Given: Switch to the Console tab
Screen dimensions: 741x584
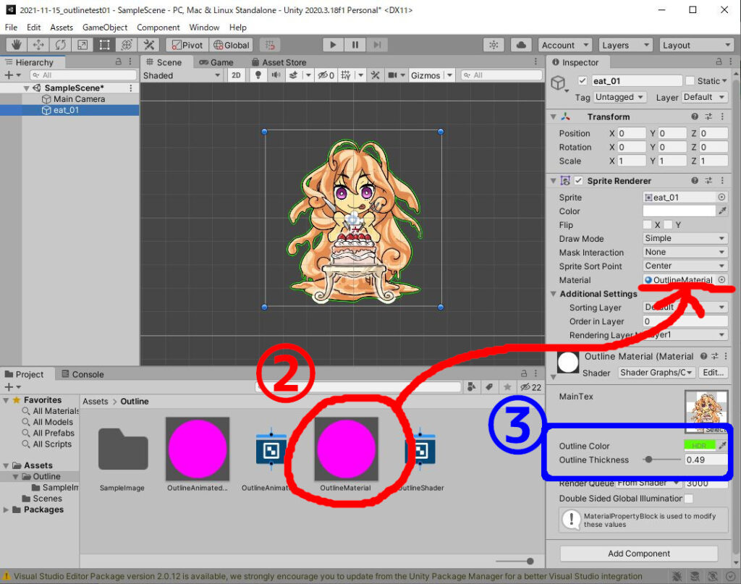Looking at the screenshot, I should [x=82, y=374].
